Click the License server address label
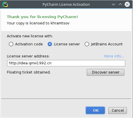This screenshot has width=133, height=118. point(28,56)
